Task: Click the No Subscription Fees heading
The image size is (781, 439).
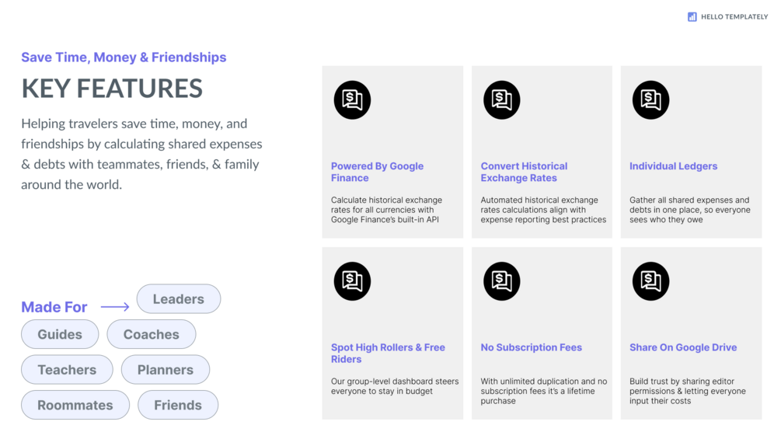Action: [531, 347]
